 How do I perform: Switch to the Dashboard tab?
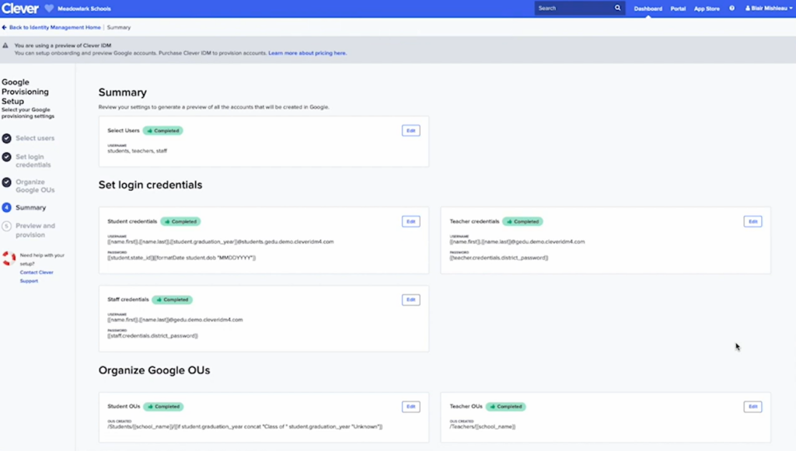648,9
